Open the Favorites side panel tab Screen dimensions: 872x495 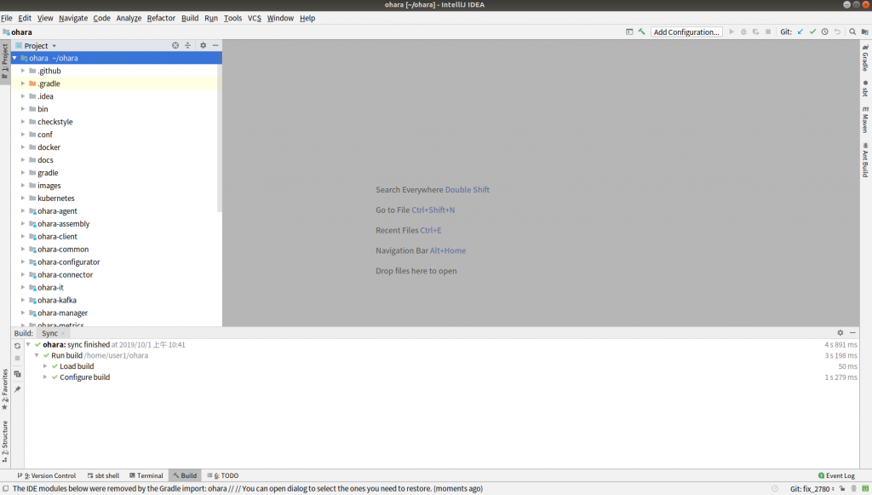5,389
